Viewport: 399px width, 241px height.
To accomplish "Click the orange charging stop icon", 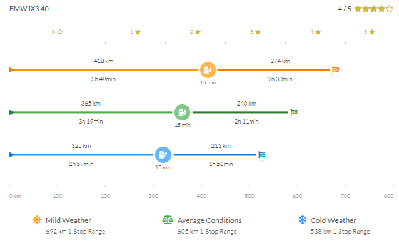I will 208,70.
